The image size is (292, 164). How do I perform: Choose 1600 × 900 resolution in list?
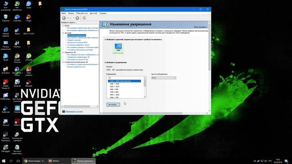pyautogui.click(x=114, y=89)
